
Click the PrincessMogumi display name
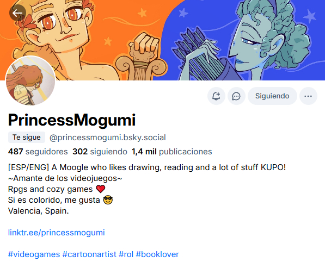[x=72, y=120]
